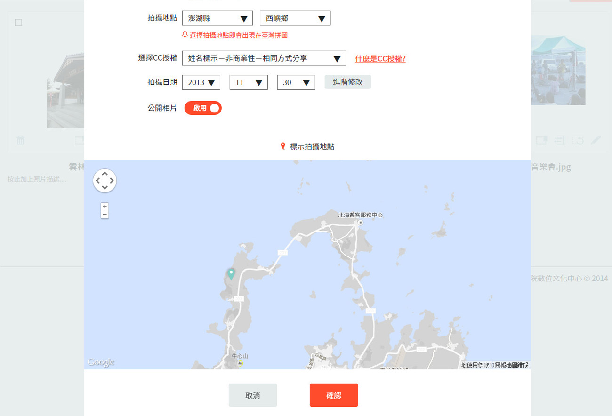Click the map pan control arrows
612x416 pixels.
pyautogui.click(x=105, y=181)
